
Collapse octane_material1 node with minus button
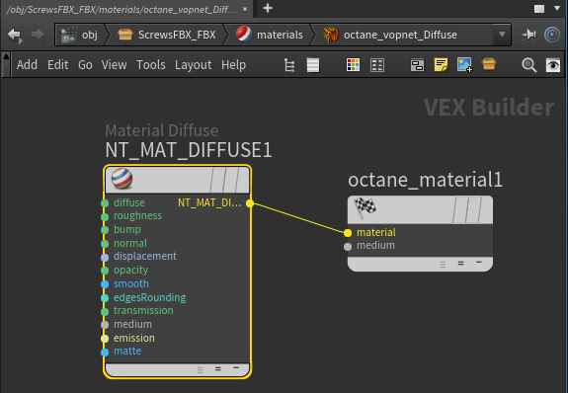click(x=479, y=263)
